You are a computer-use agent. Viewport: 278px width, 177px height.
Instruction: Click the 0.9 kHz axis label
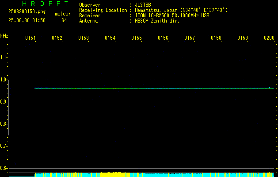point(4,102)
